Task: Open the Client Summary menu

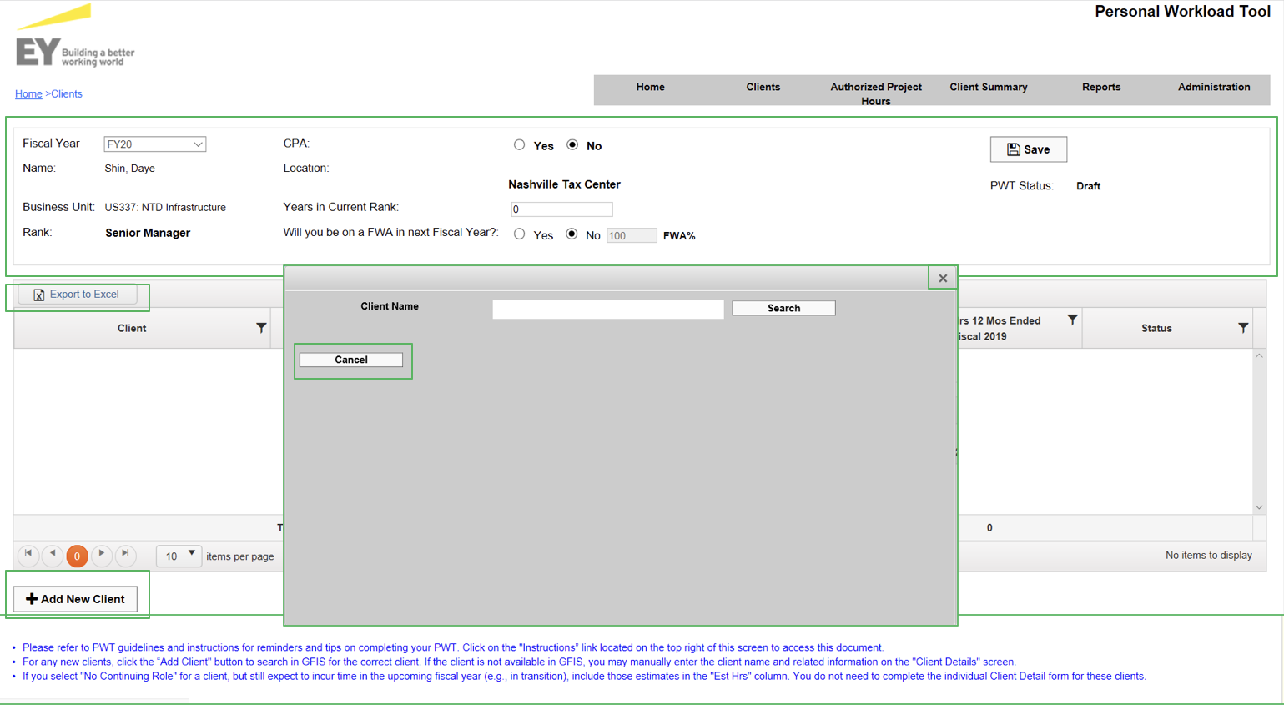Action: pos(989,87)
